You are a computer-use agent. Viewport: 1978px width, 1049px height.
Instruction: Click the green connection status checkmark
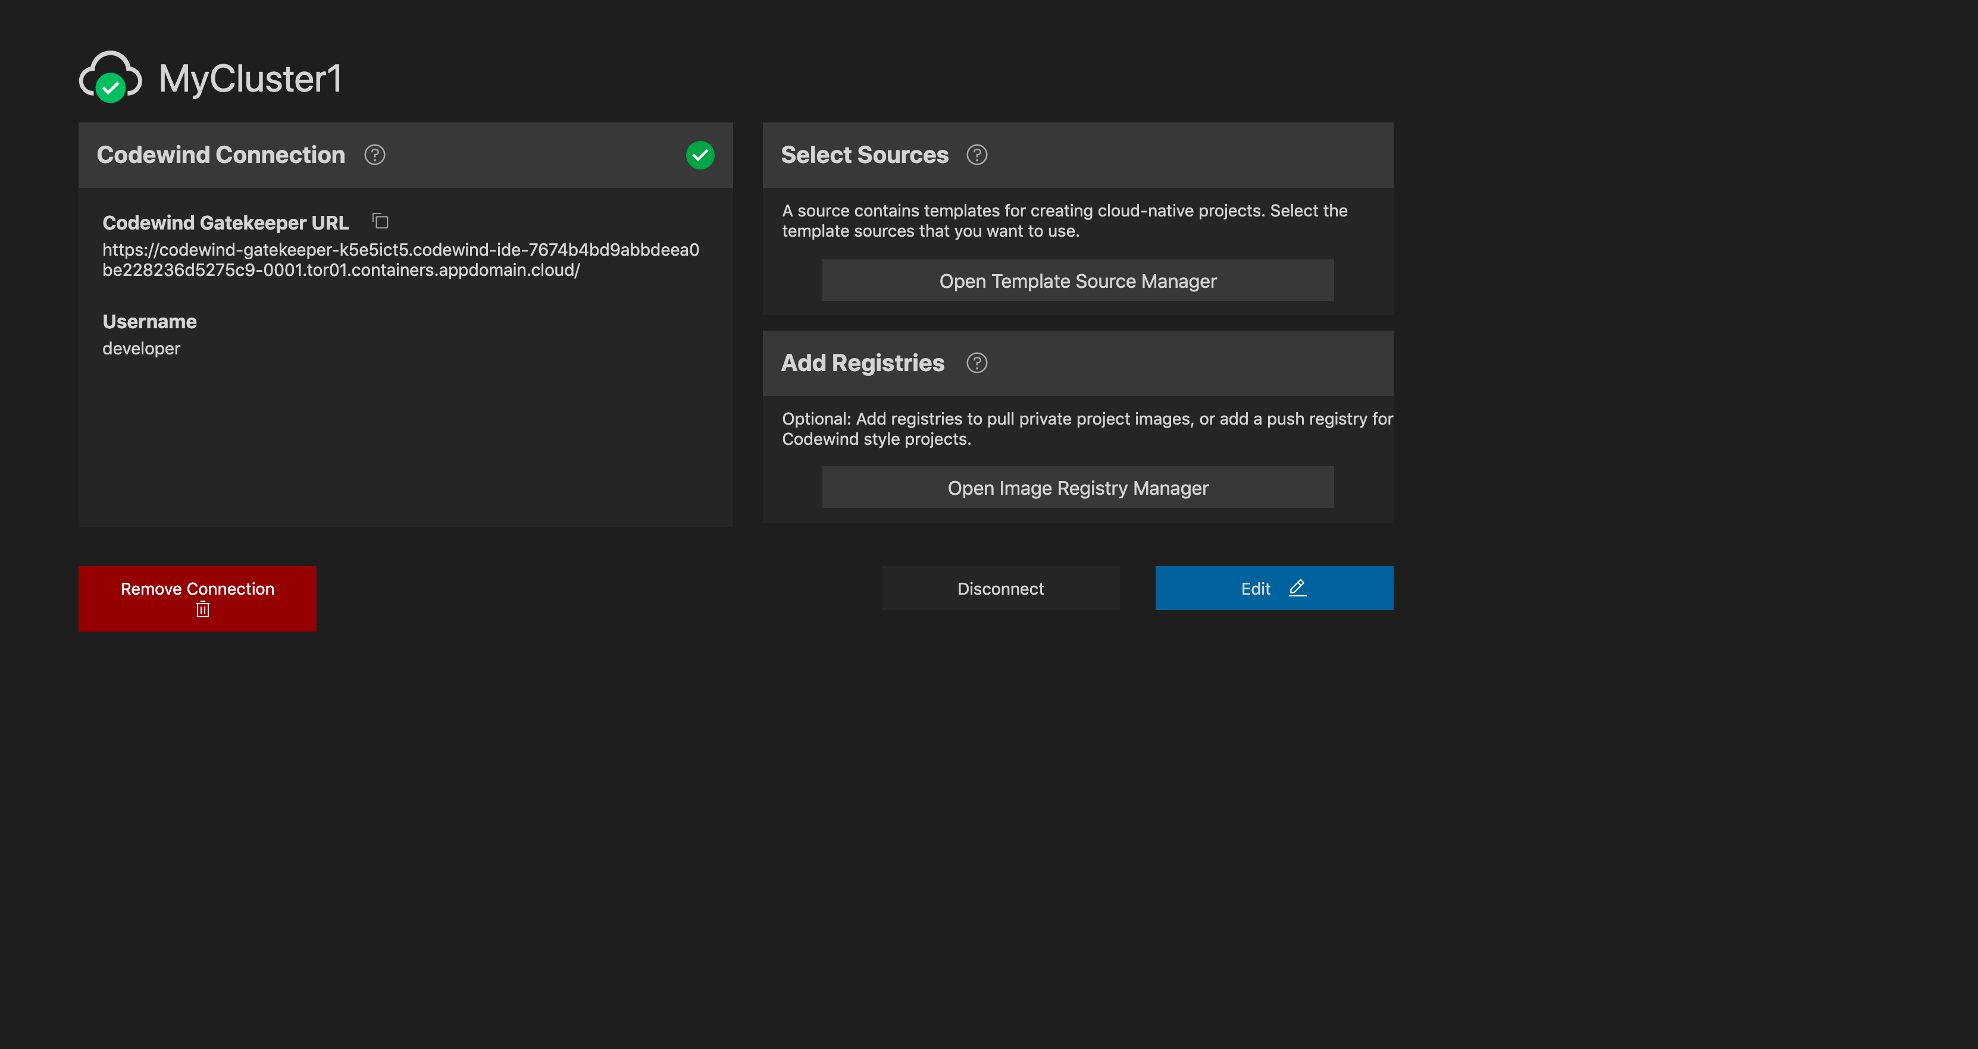pyautogui.click(x=700, y=155)
